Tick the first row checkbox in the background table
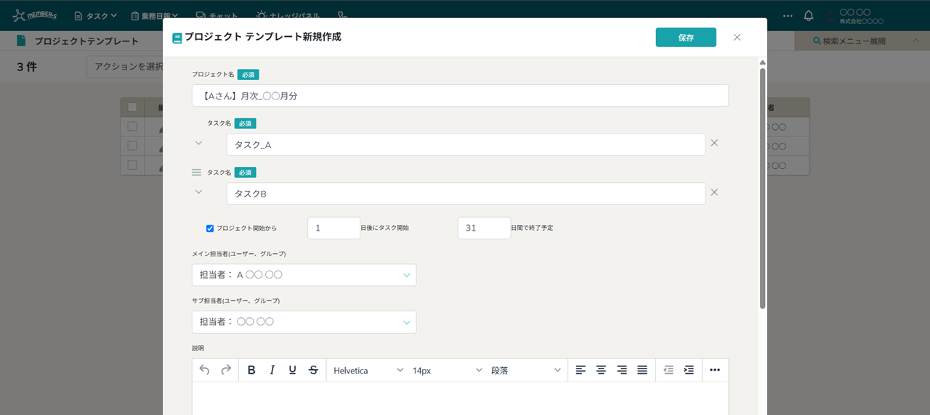Image resolution: width=930 pixels, height=415 pixels. [132, 126]
